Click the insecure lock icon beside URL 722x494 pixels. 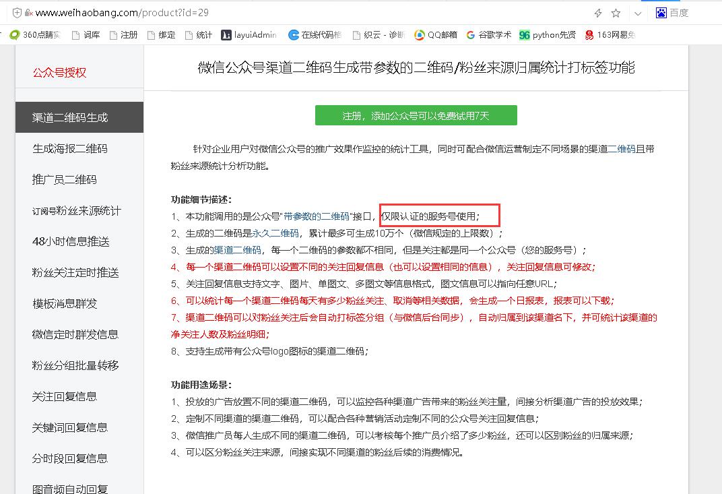28,13
